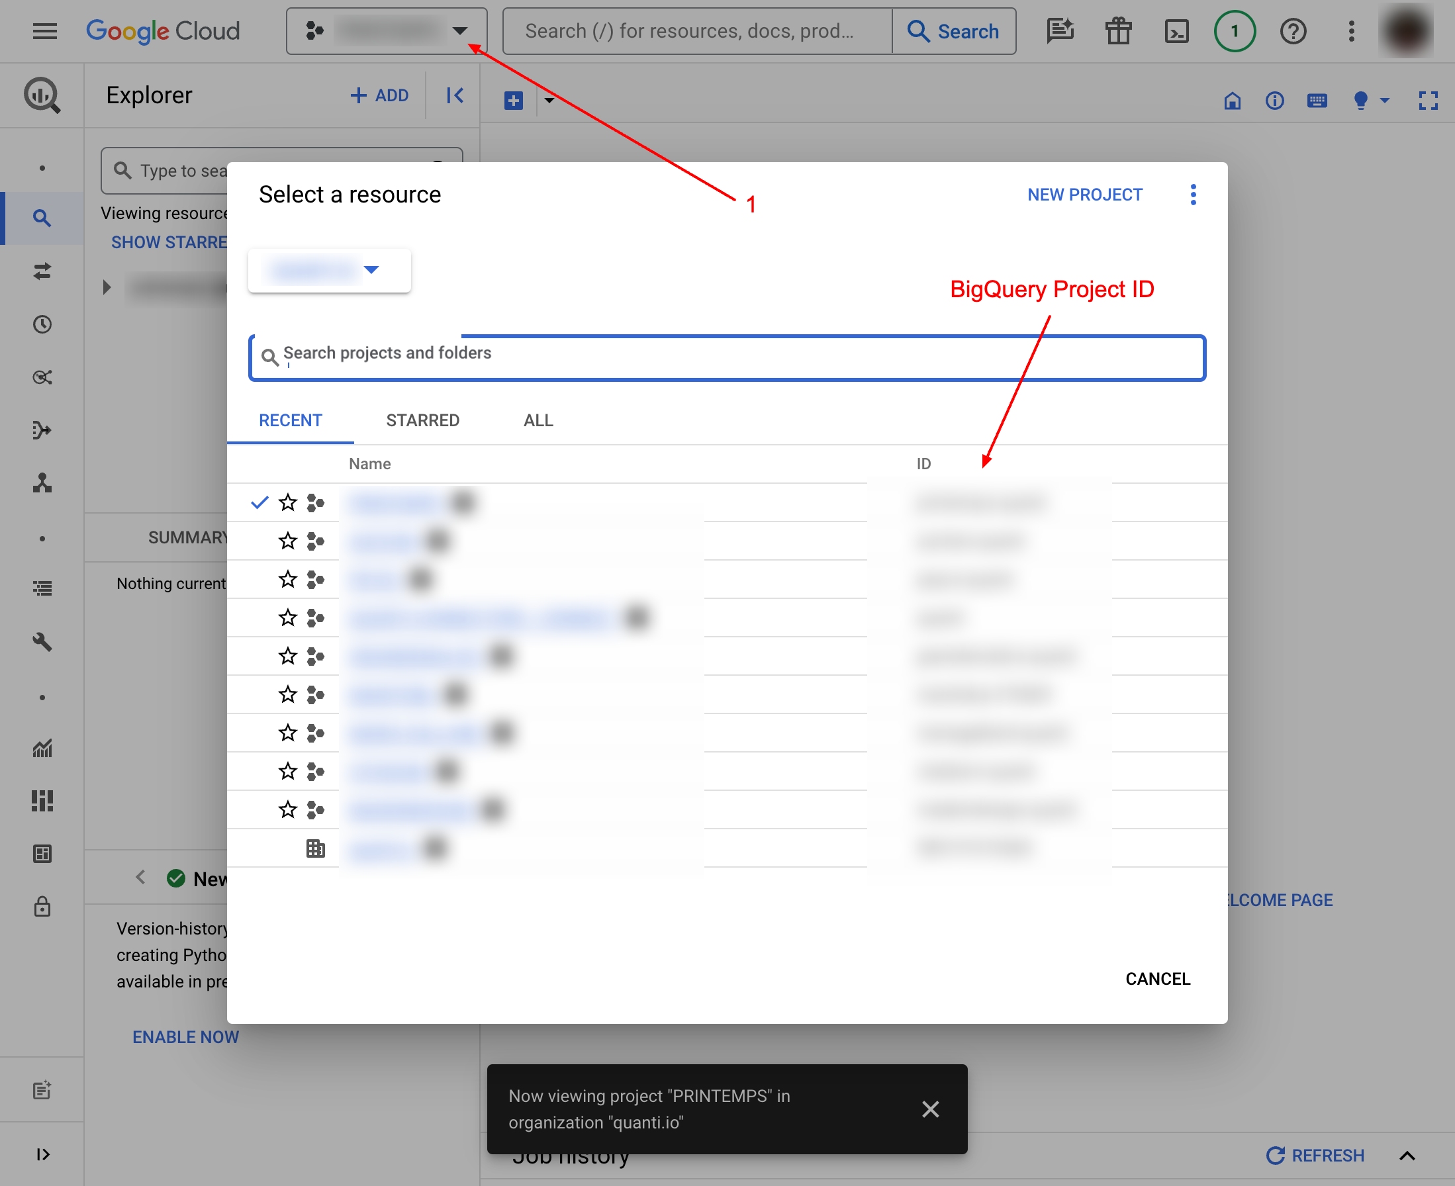
Task: Toggle the star on the fourth project row
Action: 287,617
